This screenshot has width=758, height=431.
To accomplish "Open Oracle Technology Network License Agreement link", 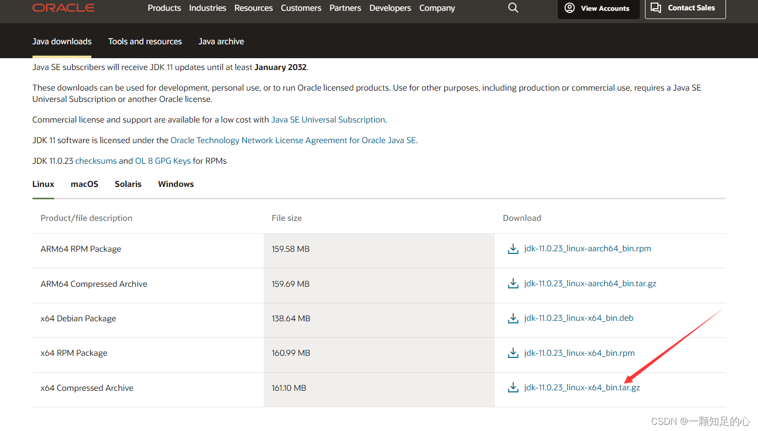I will point(293,140).
